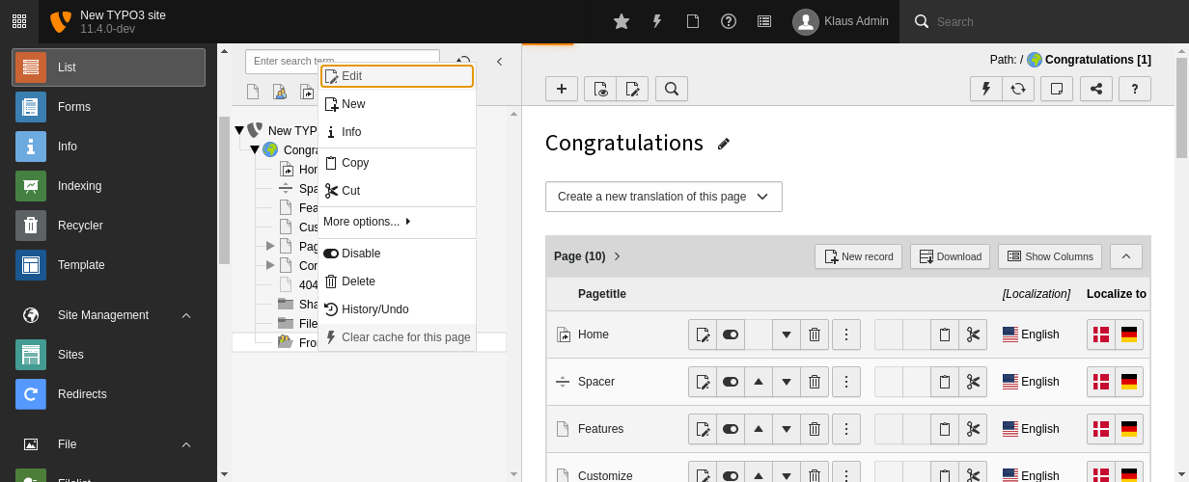Image resolution: width=1189 pixels, height=482 pixels.
Task: Collapse the Site Management section
Action: [186, 315]
